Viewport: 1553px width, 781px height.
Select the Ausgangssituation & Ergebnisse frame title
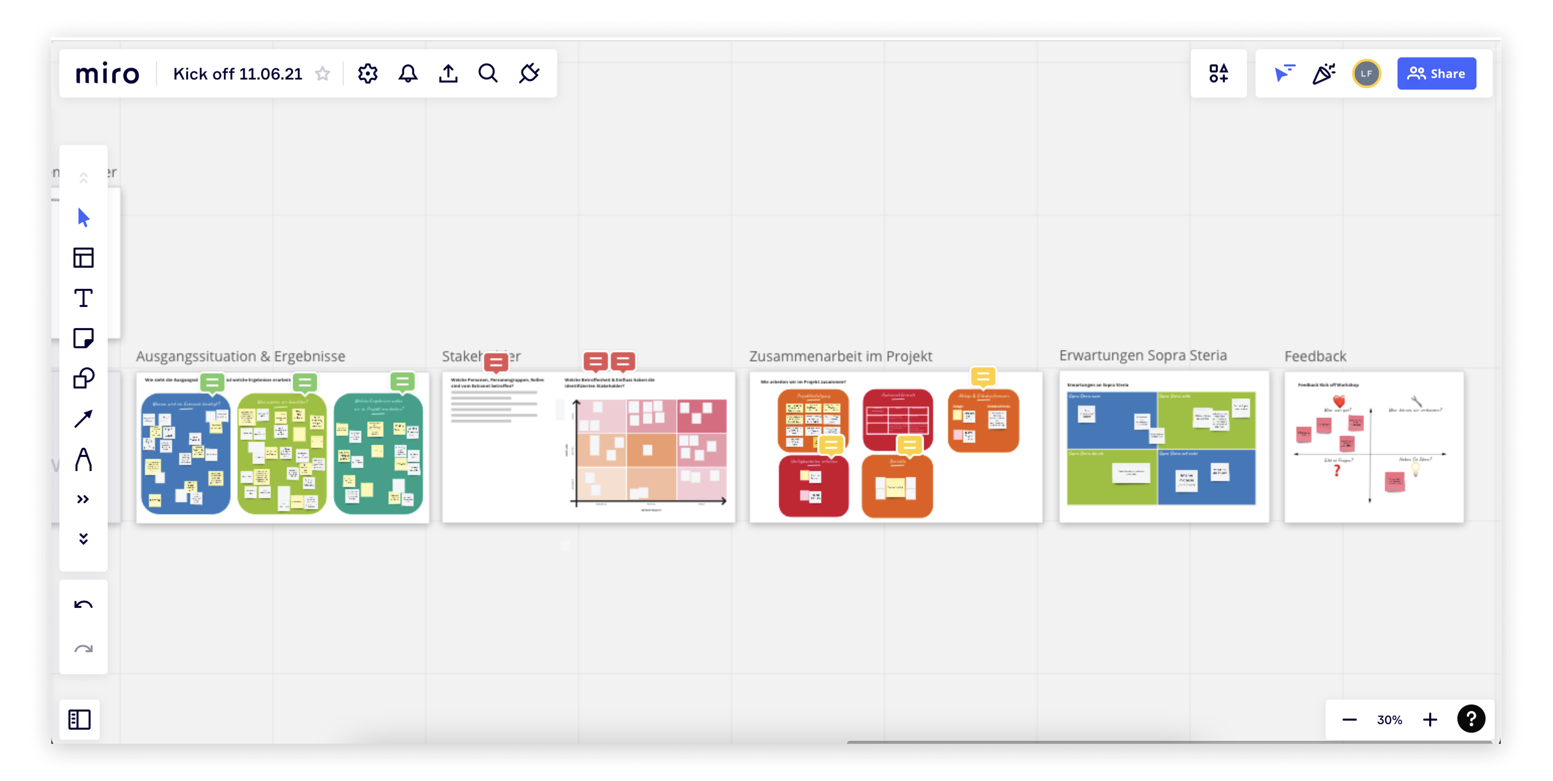[x=241, y=356]
